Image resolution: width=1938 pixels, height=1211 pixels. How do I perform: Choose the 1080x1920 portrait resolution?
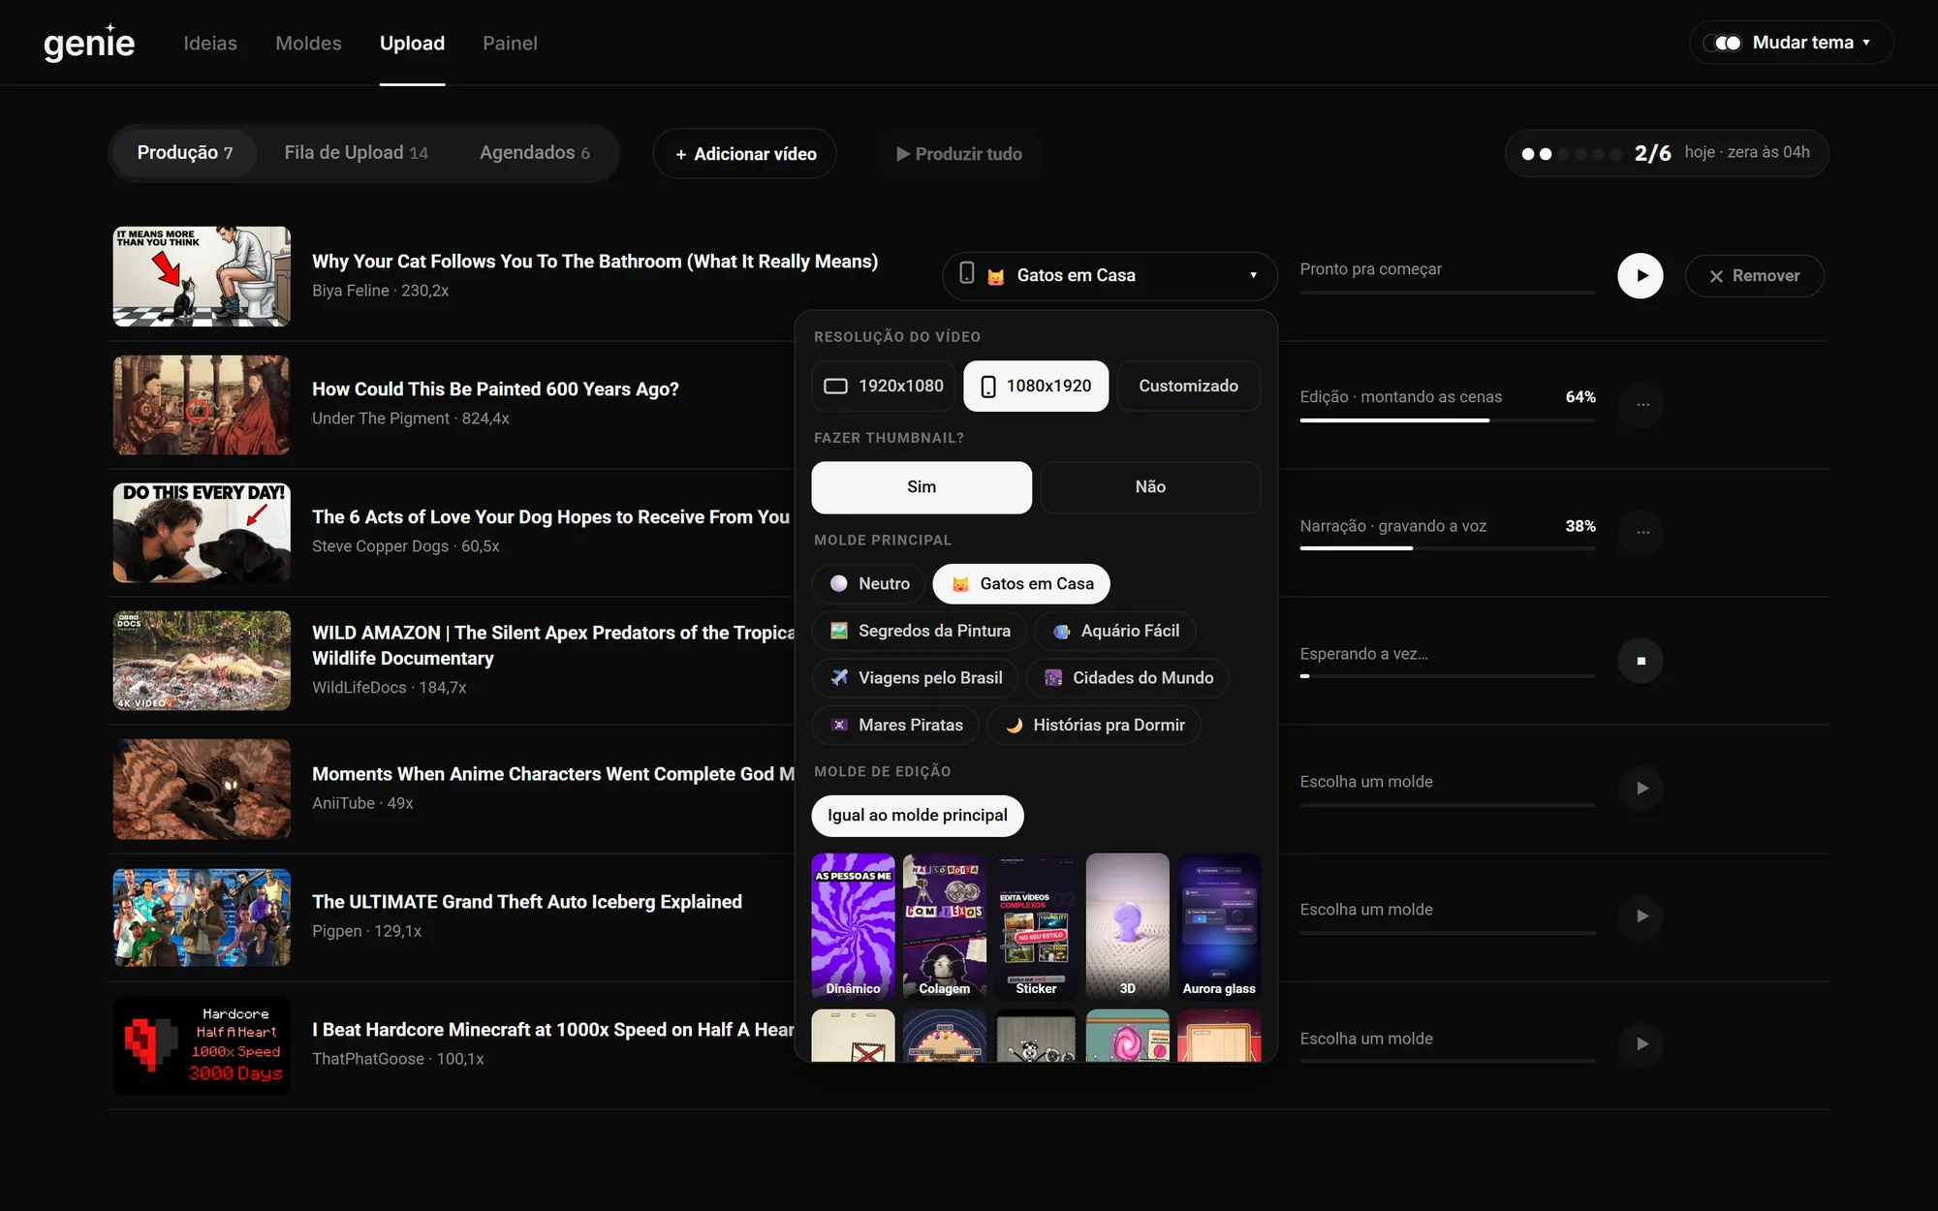tap(1036, 386)
